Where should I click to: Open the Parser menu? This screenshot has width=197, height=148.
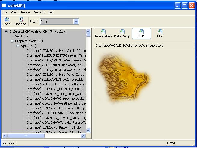pyautogui.click(x=26, y=12)
